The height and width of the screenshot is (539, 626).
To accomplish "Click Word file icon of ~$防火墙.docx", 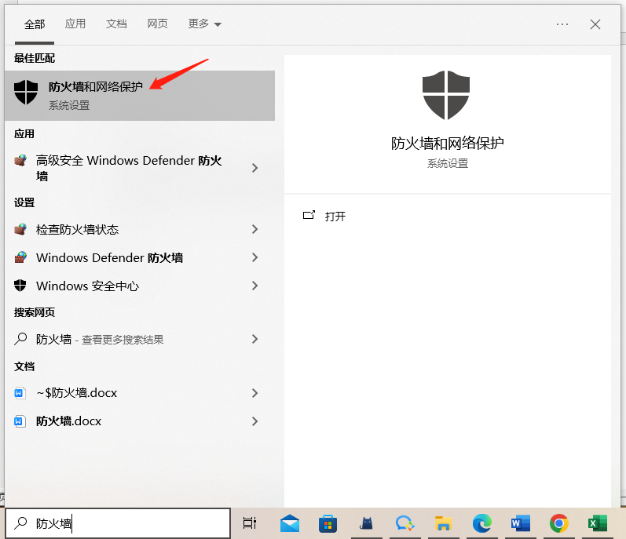I will (x=20, y=393).
